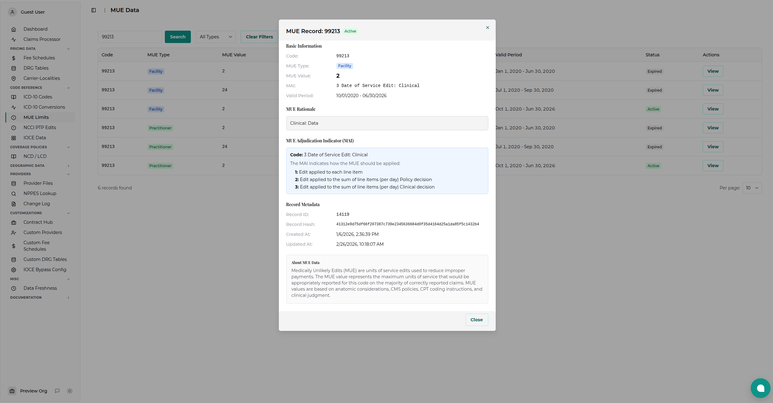Click the Status column header

(x=652, y=55)
